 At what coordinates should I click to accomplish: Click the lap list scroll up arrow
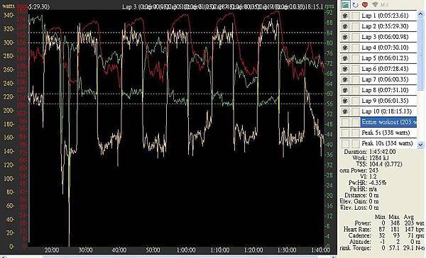tap(420, 13)
